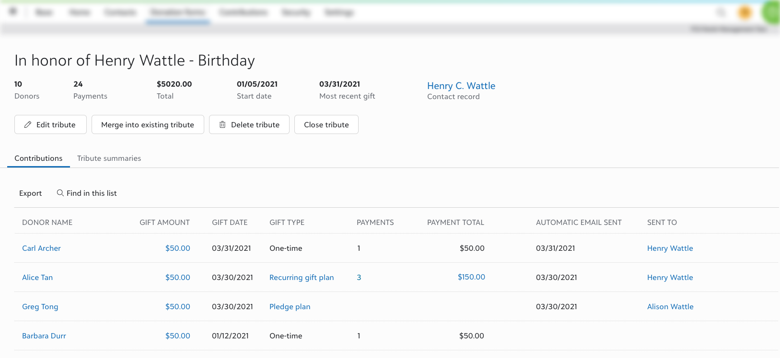Click the Export button above the list
The width and height of the screenshot is (780, 358).
pos(30,193)
